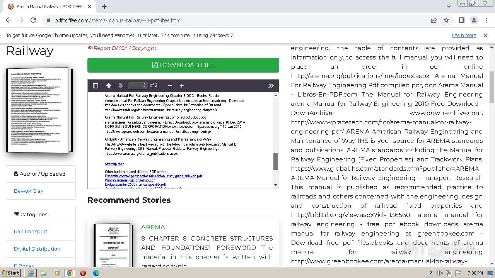Open a new Chrome tab
This screenshot has height=278, width=495.
[104, 7]
